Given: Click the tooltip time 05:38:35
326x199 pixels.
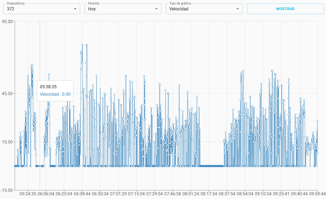Looking at the screenshot, I should (x=48, y=87).
